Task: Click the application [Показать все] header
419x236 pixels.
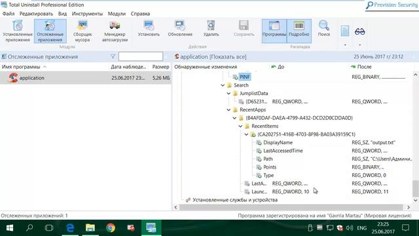Action: (213, 57)
